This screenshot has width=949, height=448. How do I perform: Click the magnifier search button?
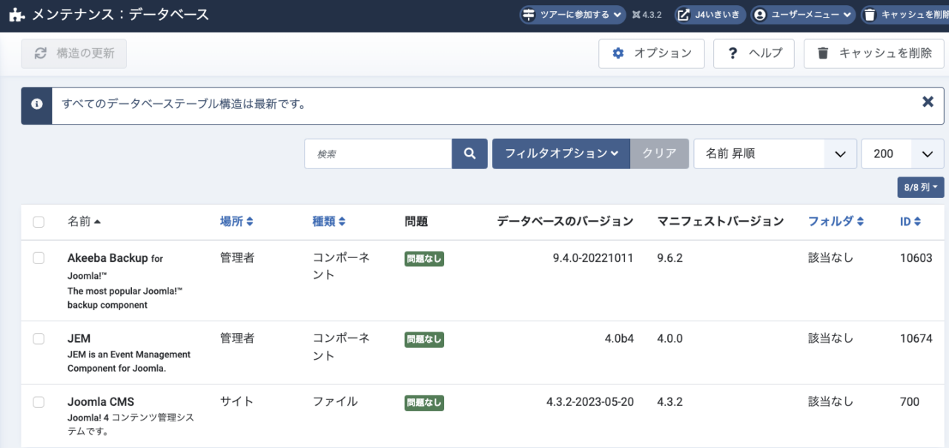point(470,154)
